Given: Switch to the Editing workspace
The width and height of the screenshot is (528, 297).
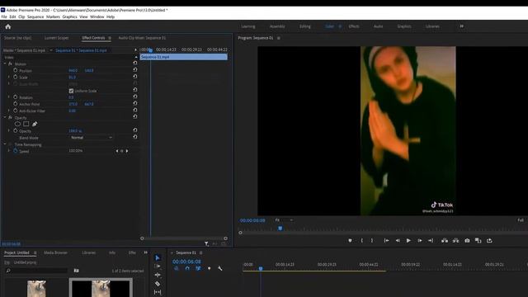Looking at the screenshot, I should coord(305,26).
